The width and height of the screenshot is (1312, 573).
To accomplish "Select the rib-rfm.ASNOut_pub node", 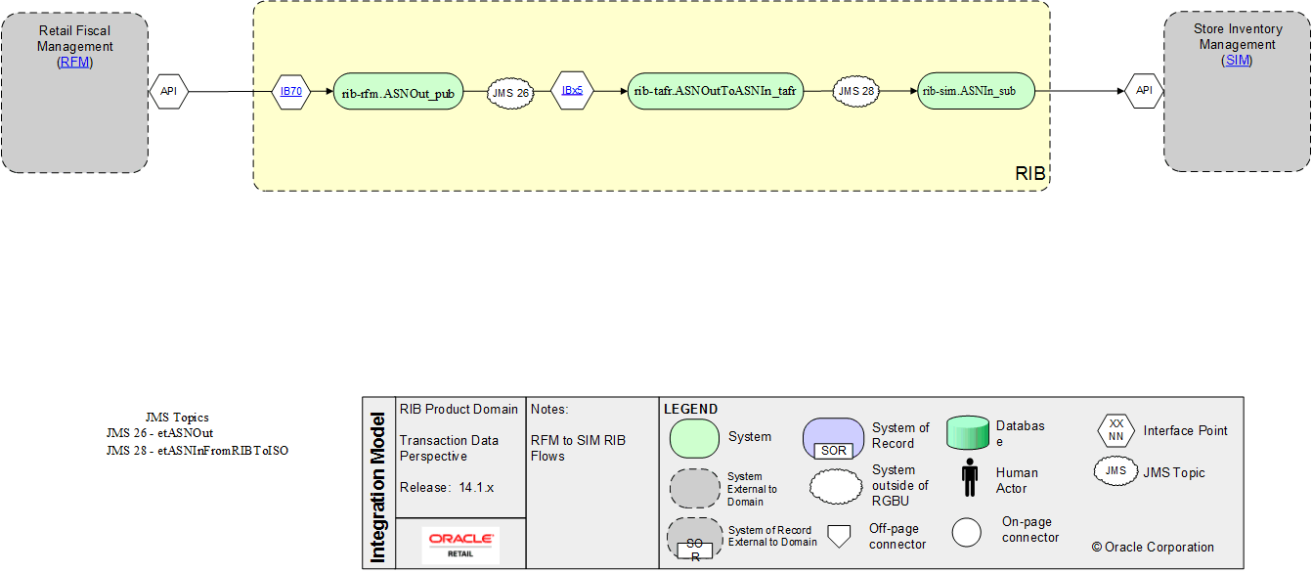I will [x=398, y=92].
